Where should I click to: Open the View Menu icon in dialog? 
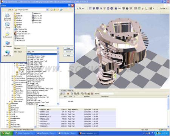point(61,10)
